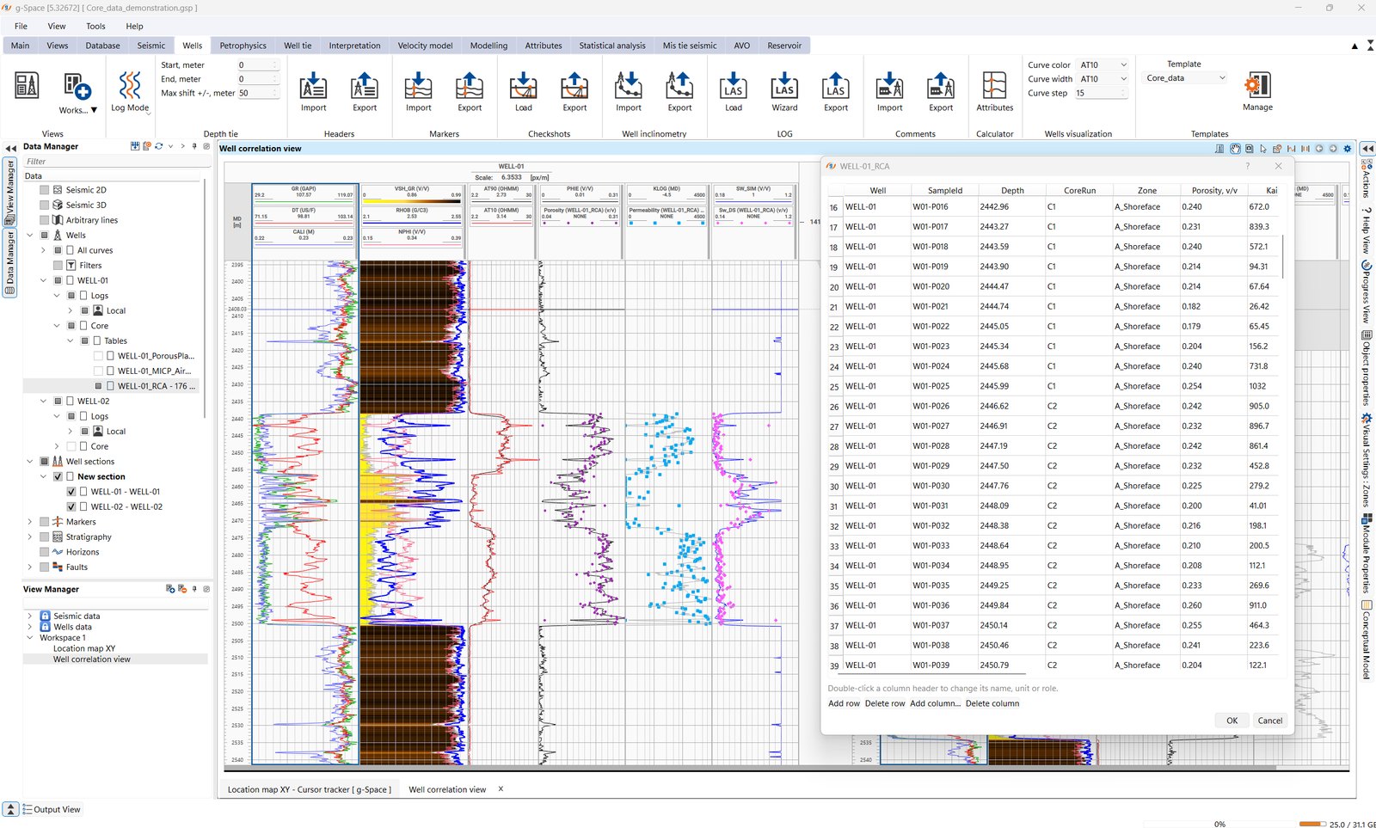Open the Works dropdown tool icon
This screenshot has width=1376, height=828.
click(x=77, y=86)
